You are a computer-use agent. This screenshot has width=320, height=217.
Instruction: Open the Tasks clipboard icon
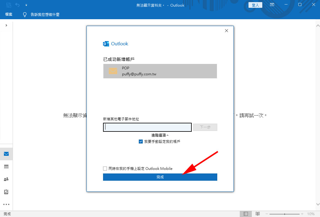[6, 192]
